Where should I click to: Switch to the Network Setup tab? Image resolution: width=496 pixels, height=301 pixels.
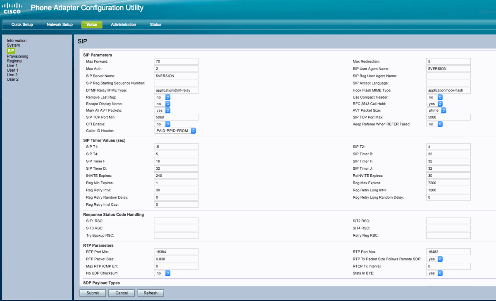[60, 25]
